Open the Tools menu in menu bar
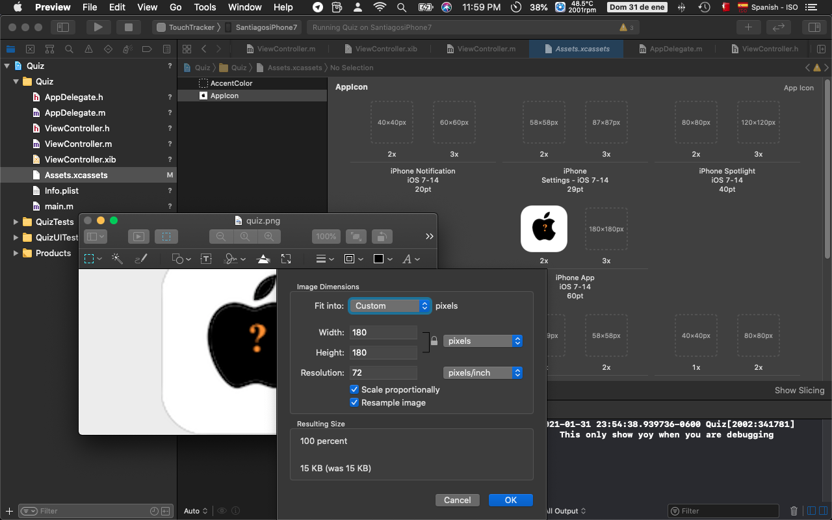This screenshot has width=832, height=520. pyautogui.click(x=205, y=7)
